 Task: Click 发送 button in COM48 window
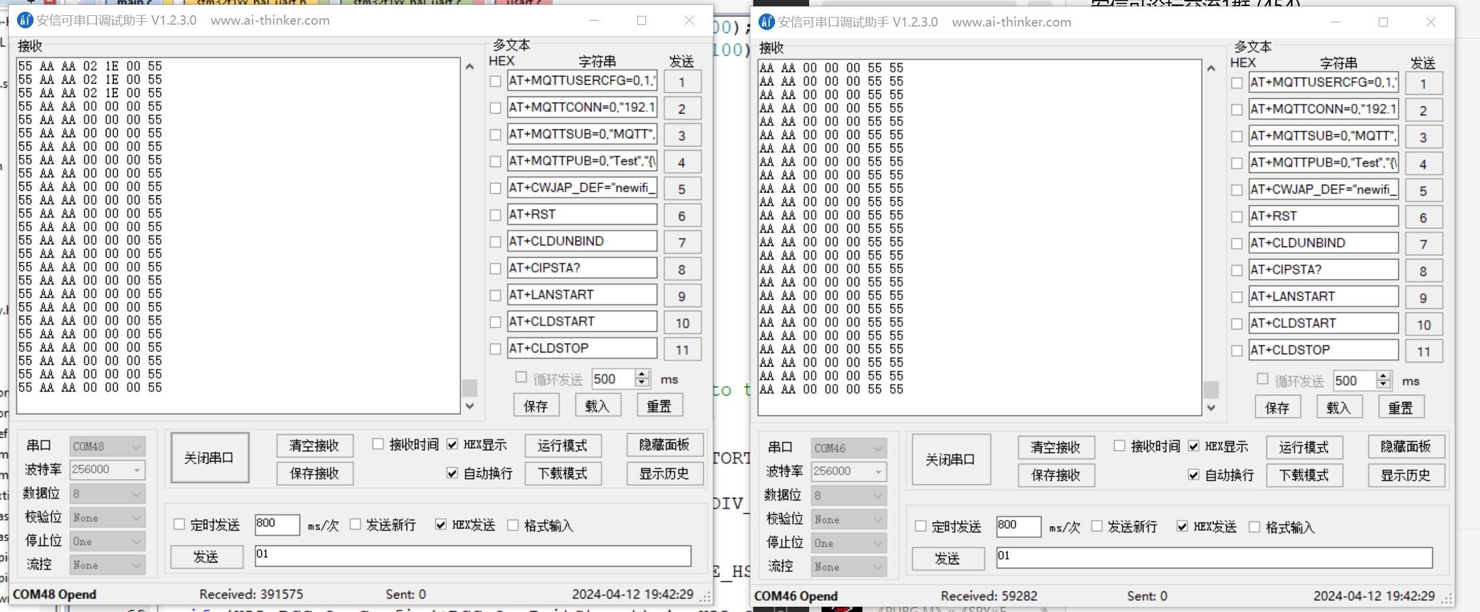tap(207, 557)
